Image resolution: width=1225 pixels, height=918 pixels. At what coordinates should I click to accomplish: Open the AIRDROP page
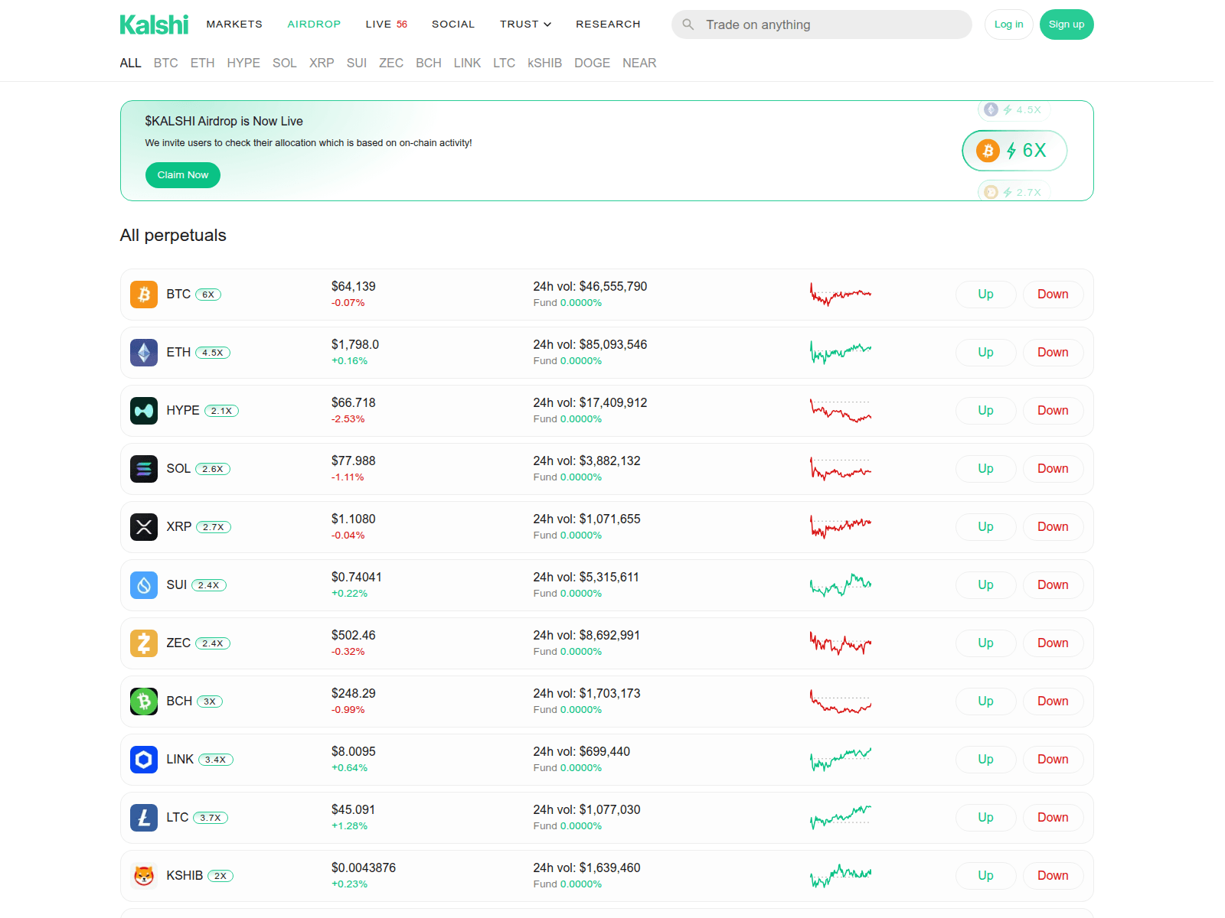314,24
